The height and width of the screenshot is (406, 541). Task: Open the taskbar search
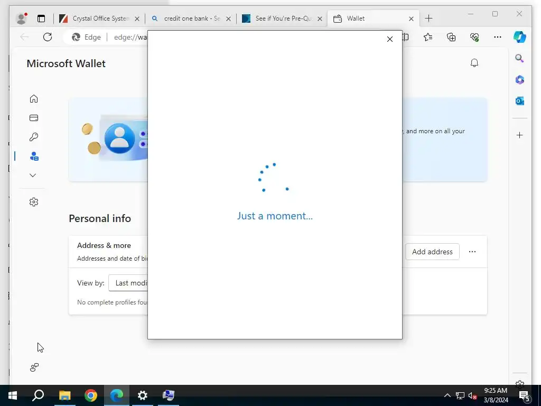(38, 395)
